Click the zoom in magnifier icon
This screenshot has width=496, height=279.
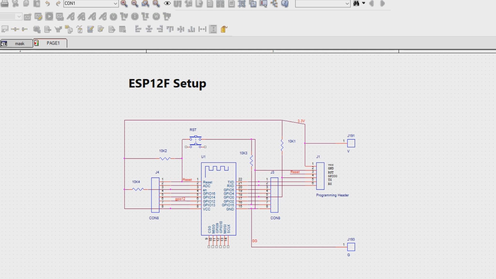124,3
